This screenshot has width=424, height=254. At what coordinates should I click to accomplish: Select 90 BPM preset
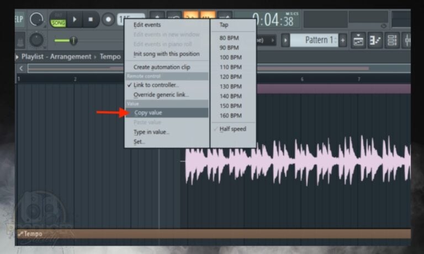(229, 48)
